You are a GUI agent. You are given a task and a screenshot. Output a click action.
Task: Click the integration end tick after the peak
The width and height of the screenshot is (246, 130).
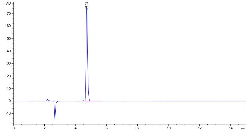coord(101,102)
